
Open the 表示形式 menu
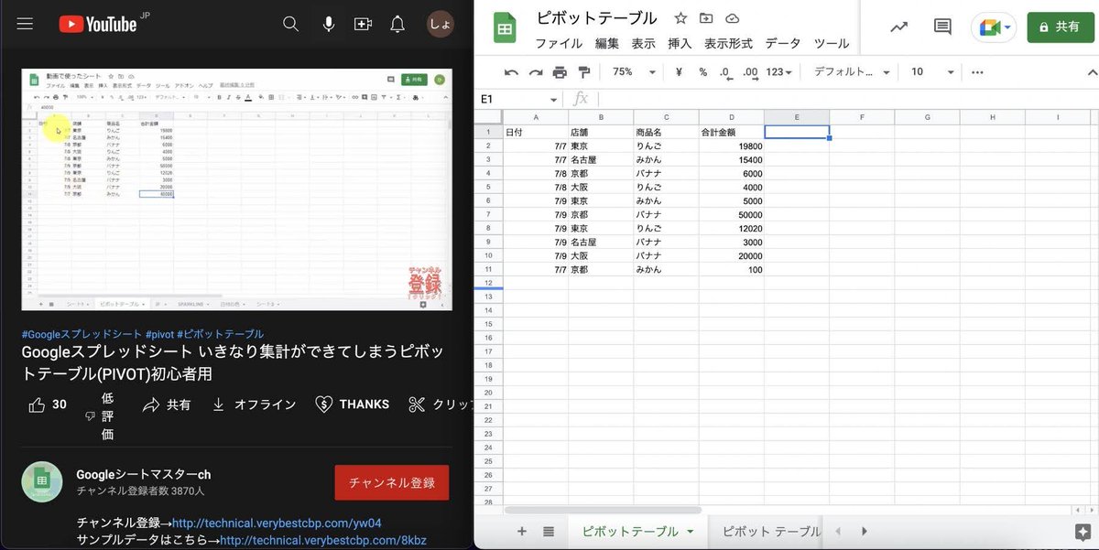pos(728,43)
